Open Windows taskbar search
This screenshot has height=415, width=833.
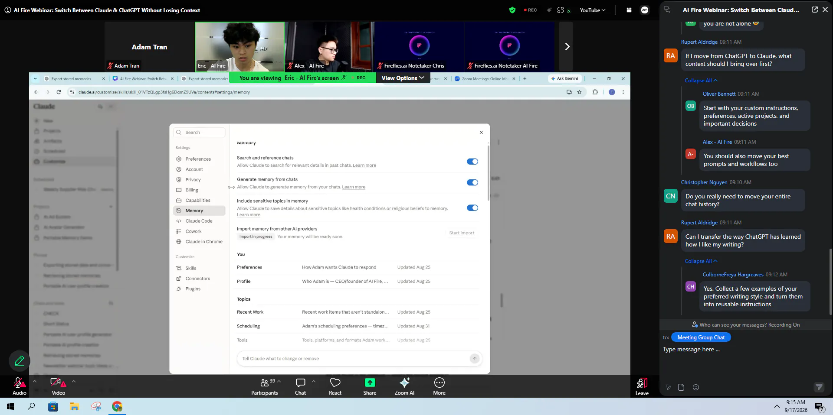[x=31, y=406]
